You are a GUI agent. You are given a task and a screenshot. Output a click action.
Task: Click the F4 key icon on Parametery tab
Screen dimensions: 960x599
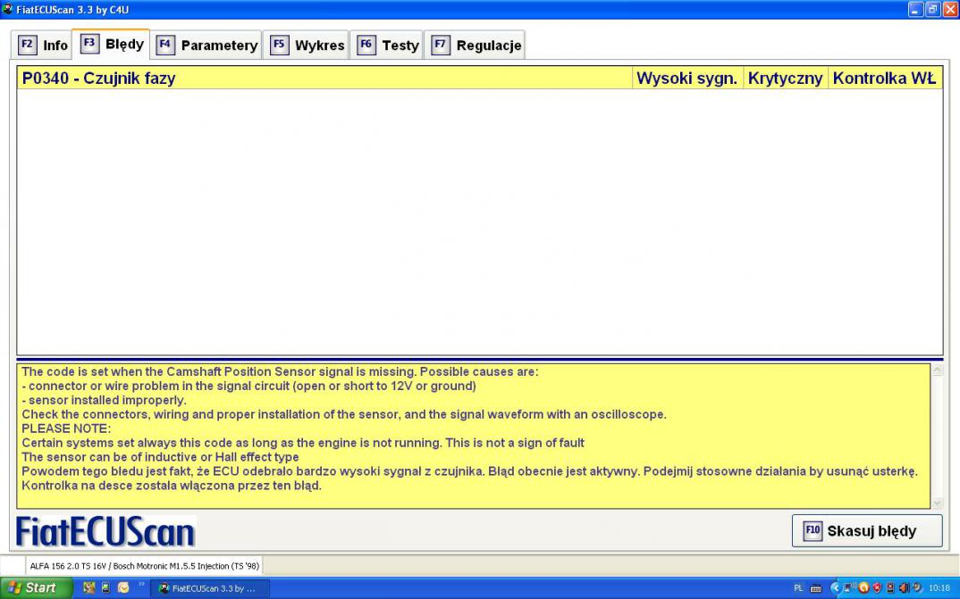pos(165,45)
